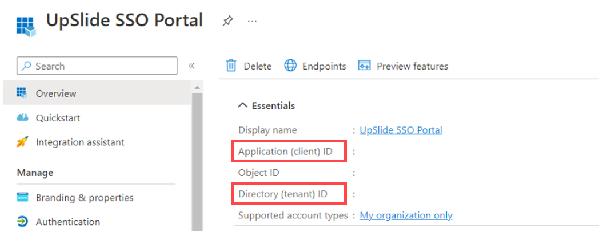Open Endpoints from the toolbar

324,66
